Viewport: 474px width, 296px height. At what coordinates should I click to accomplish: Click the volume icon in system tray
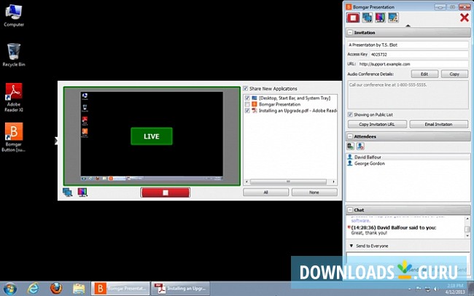(x=436, y=289)
